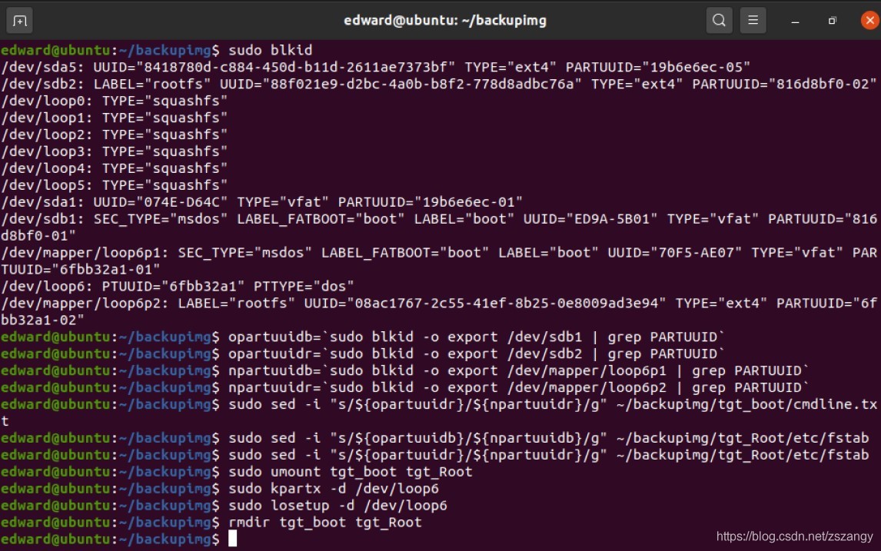881x551 pixels.
Task: Click the 'sudo kpartx -d /dev/loop6' command
Action: (x=334, y=489)
